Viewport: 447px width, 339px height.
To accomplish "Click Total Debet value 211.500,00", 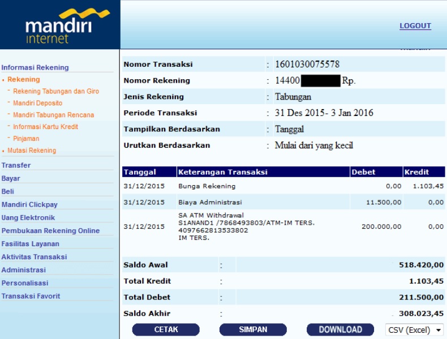I will pos(422,297).
